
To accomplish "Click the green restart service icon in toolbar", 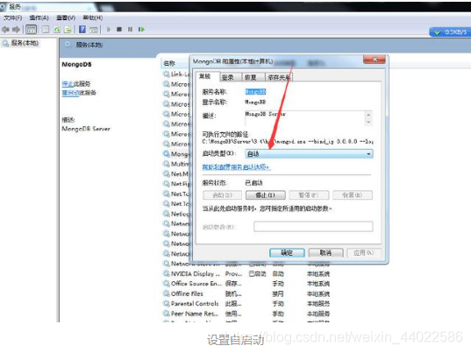I will coord(141,29).
